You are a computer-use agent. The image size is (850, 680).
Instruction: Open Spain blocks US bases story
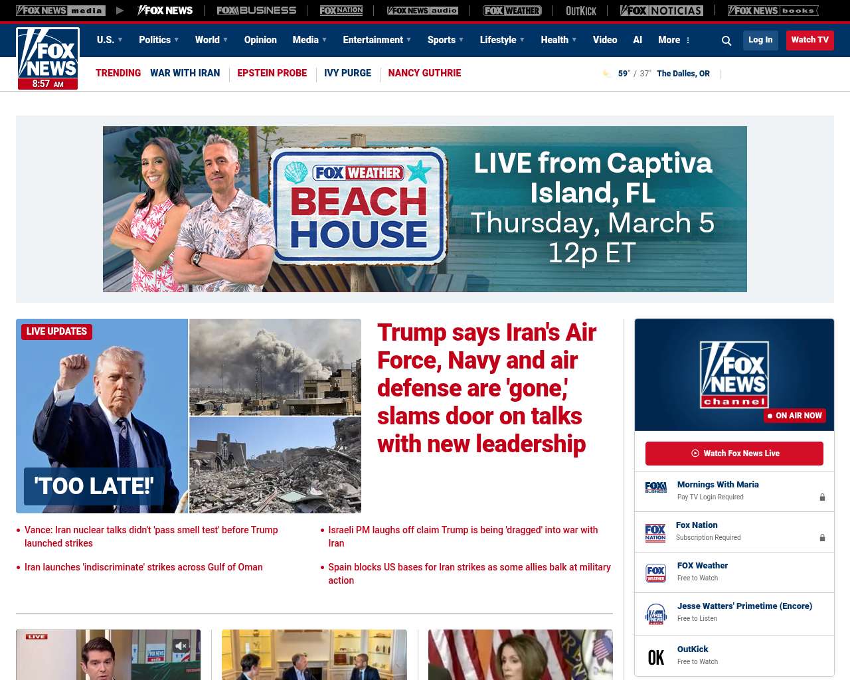coord(469,574)
